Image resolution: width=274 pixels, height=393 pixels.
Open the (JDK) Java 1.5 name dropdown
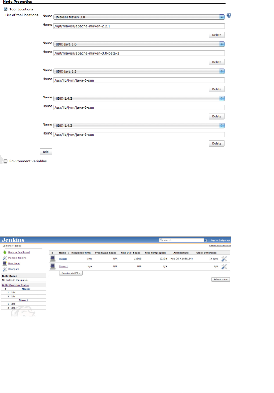tap(139, 71)
